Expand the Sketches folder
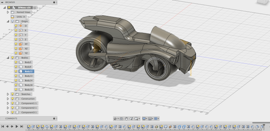The image size is (270, 131). click(x=8, y=94)
